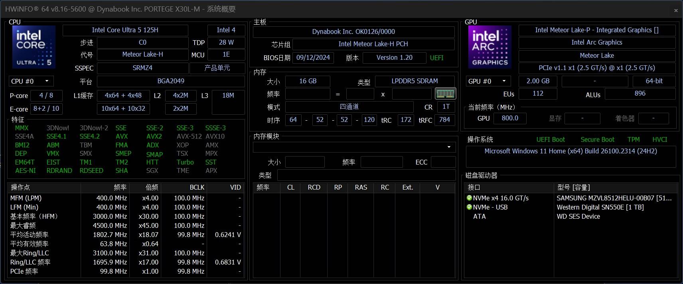The height and width of the screenshot is (284, 683).
Task: Open the memory module (内存模块) dropdown
Action: click(354, 147)
